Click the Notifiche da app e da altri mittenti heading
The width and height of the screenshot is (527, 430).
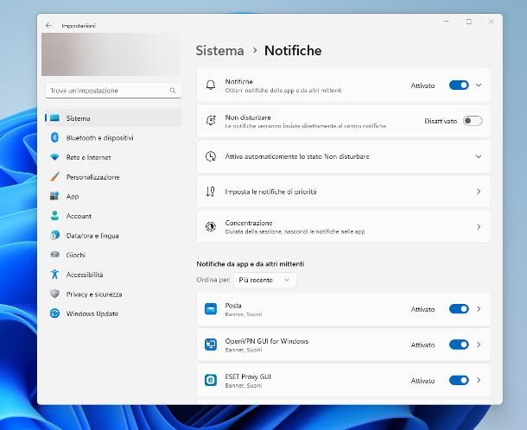250,263
